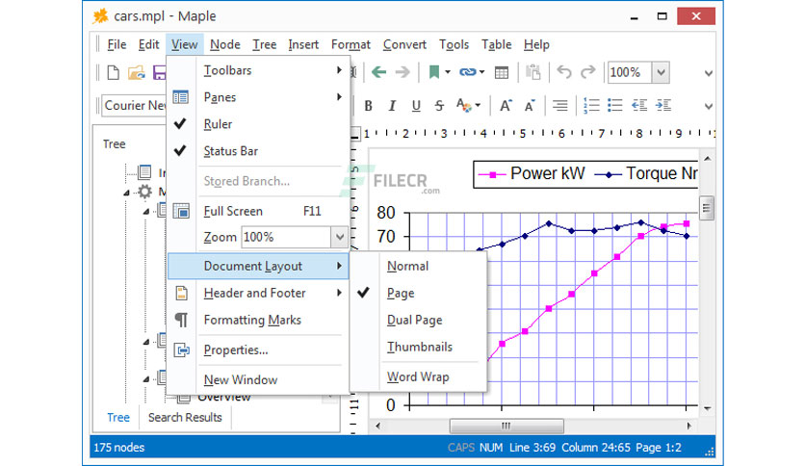Click the Grow font size icon

coord(506,106)
